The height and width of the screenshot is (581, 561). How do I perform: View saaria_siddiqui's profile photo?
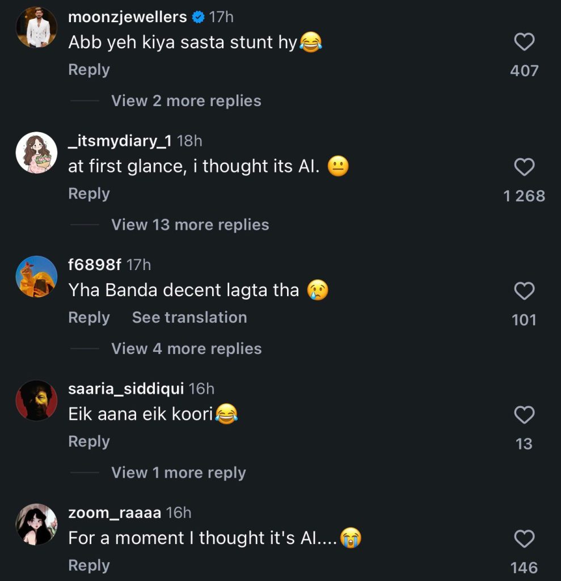(37, 401)
